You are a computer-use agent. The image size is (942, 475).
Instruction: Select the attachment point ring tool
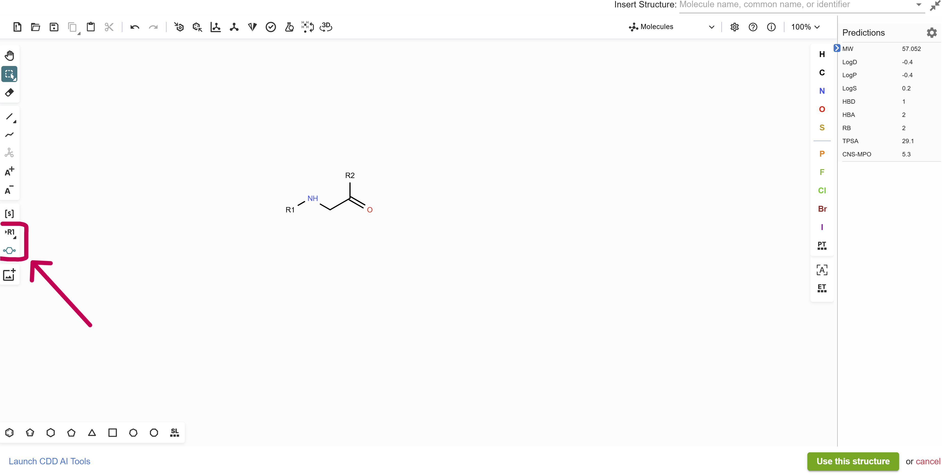(x=9, y=250)
